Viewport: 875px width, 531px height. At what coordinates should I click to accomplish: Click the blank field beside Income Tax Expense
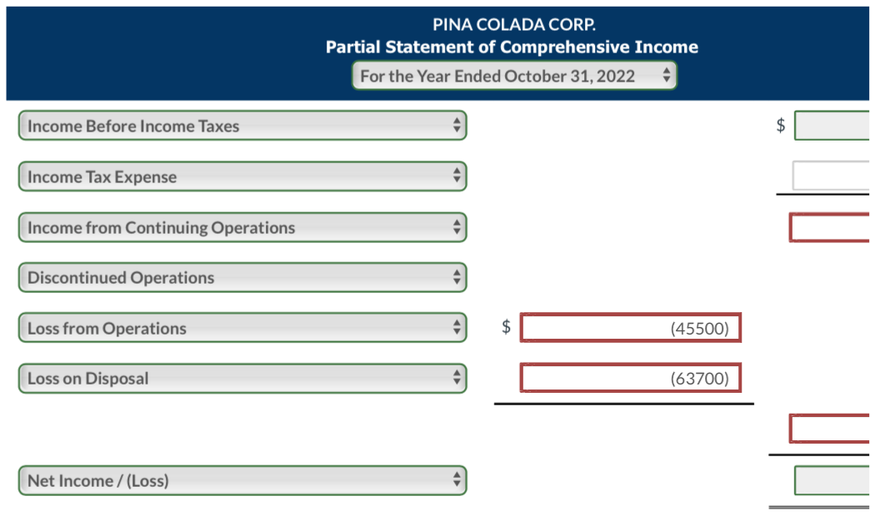[833, 176]
